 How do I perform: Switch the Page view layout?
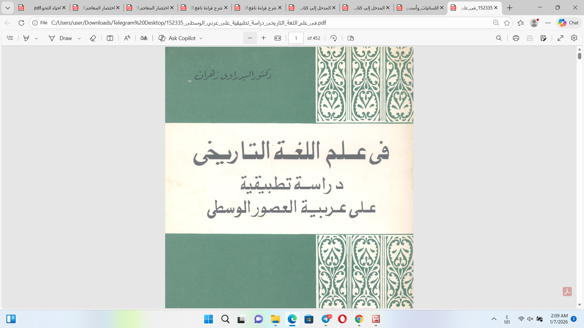click(x=351, y=38)
